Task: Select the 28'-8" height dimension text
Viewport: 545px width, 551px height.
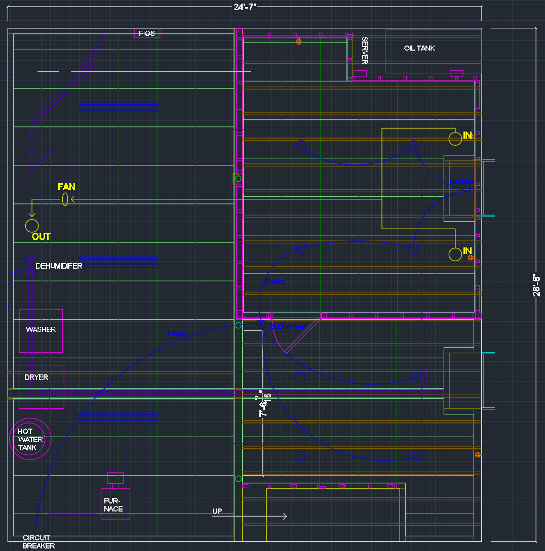Action: [537, 285]
